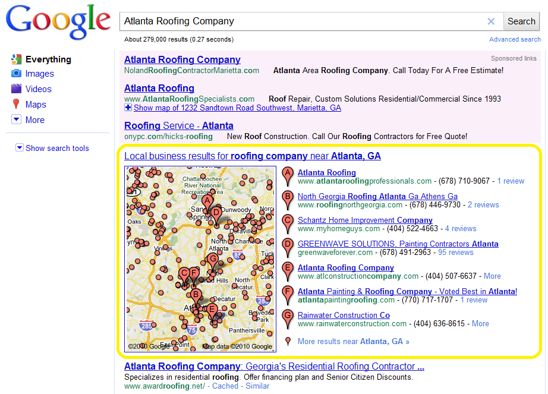This screenshot has width=548, height=394.
Task: Click pin C beside Schantz Home Improvement
Action: [x=288, y=224]
